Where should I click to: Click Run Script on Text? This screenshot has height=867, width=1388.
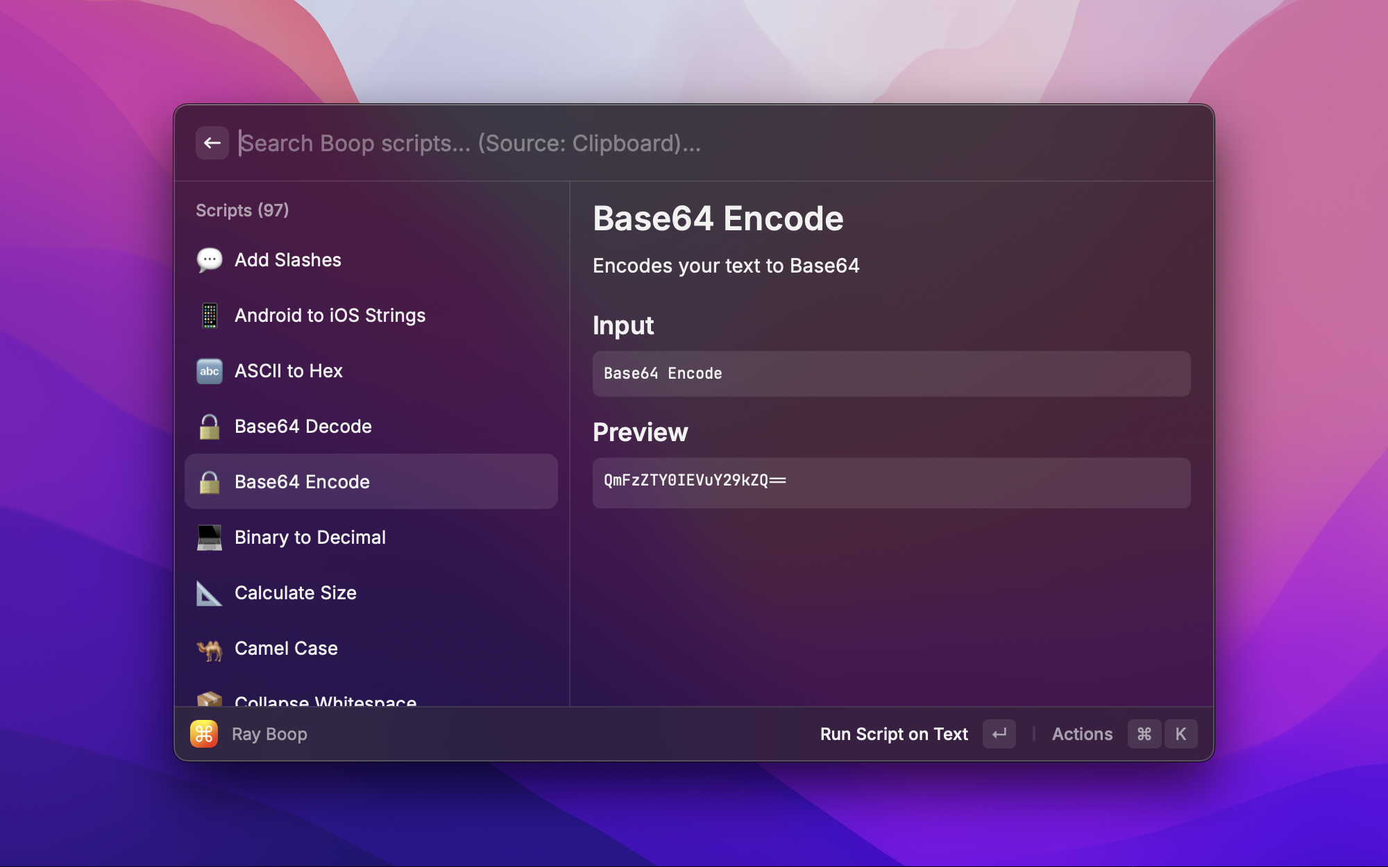[894, 733]
